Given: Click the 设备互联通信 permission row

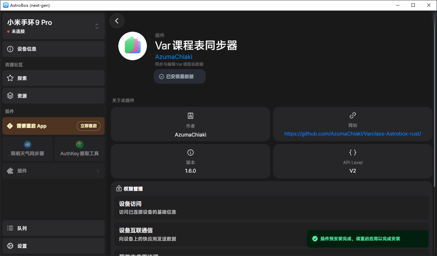Looking at the screenshot, I should point(271,235).
